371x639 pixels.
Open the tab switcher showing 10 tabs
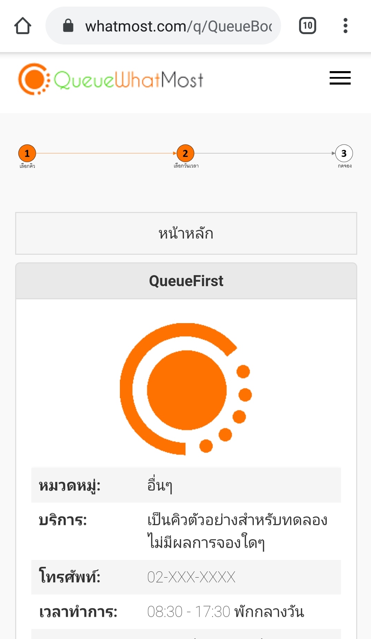pos(307,26)
